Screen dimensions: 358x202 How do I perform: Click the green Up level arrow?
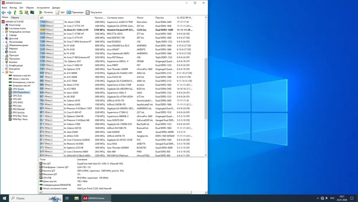coord(15,12)
